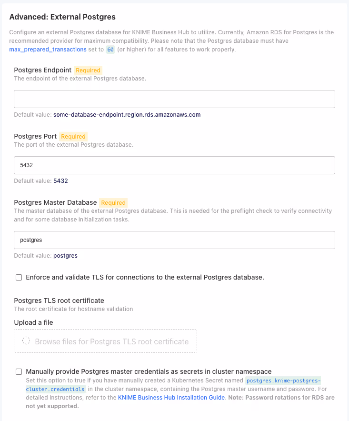Open the KNIME Business Hub Installation Guide link

click(171, 397)
